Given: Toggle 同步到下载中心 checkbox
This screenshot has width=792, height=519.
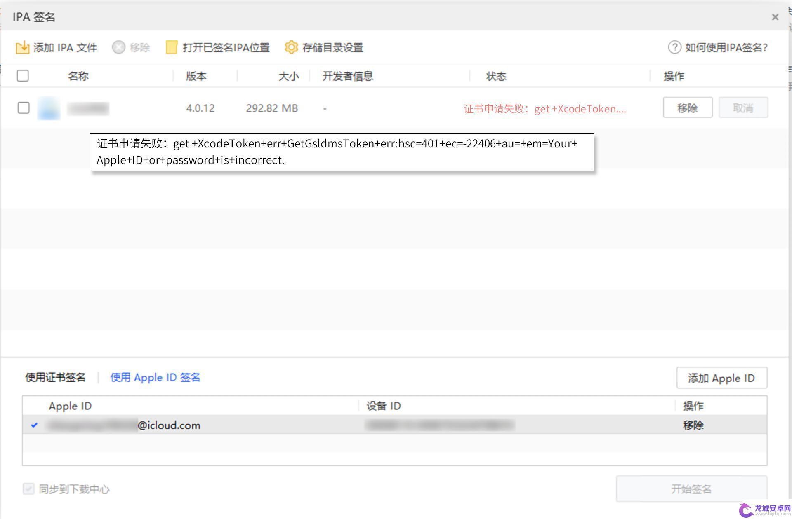Looking at the screenshot, I should pos(28,489).
